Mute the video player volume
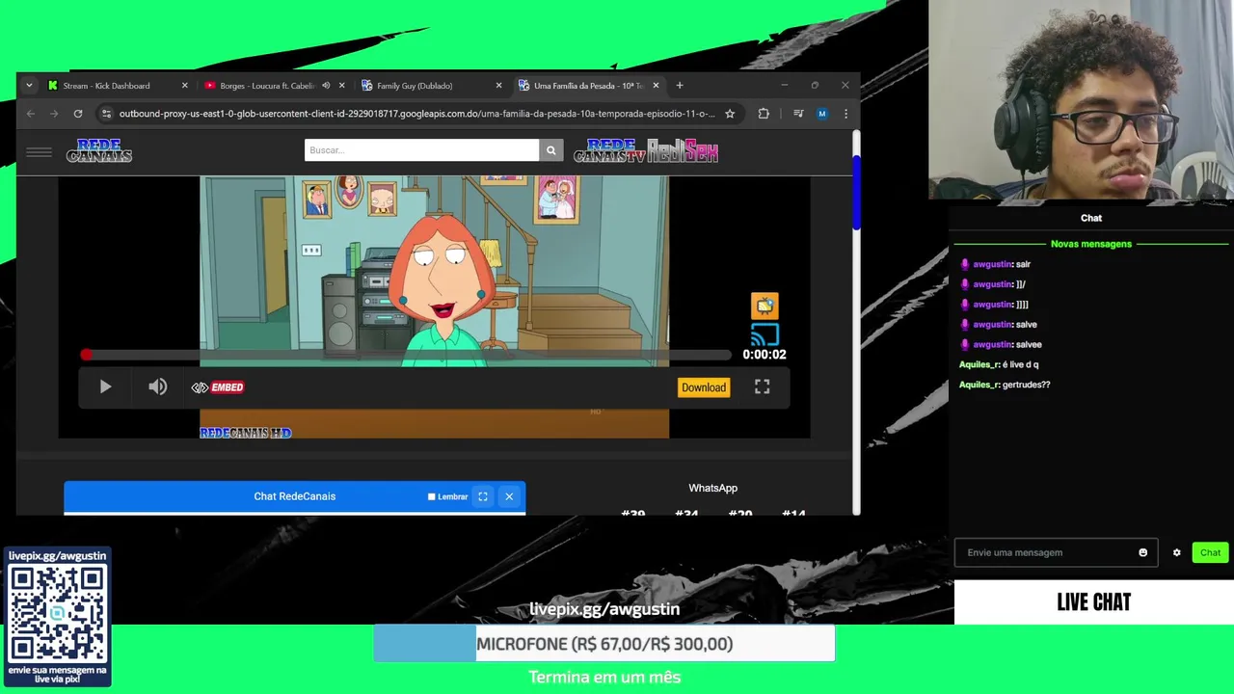This screenshot has height=694, width=1234. pyautogui.click(x=157, y=387)
